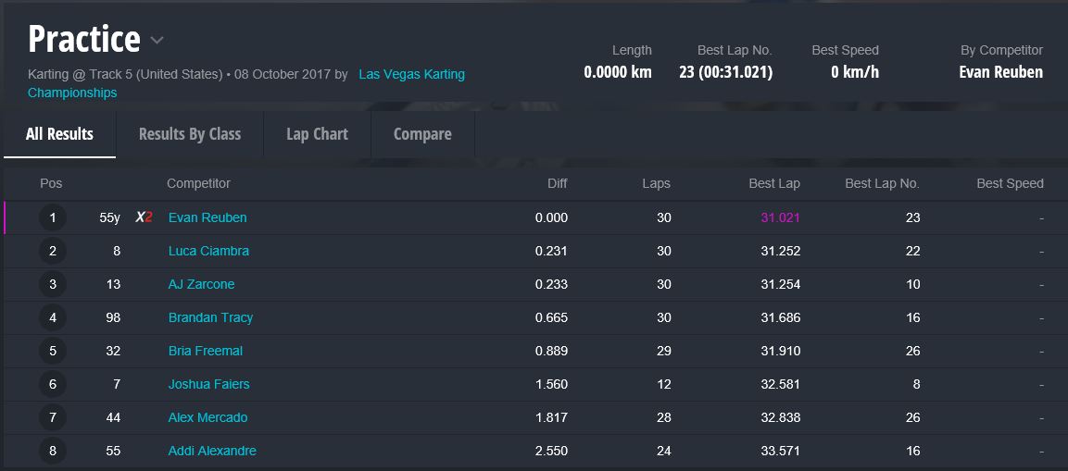1068x471 pixels.
Task: Open the Compare tab
Action: (x=422, y=134)
